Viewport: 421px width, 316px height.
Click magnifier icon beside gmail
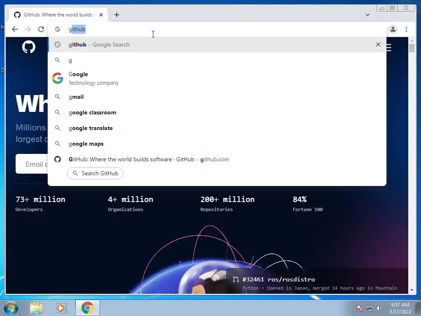[x=58, y=96]
